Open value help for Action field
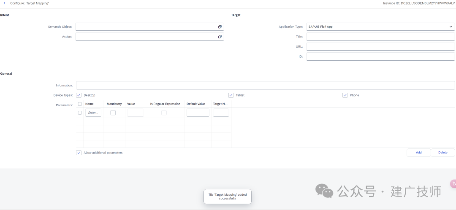The image size is (456, 210). click(220, 37)
